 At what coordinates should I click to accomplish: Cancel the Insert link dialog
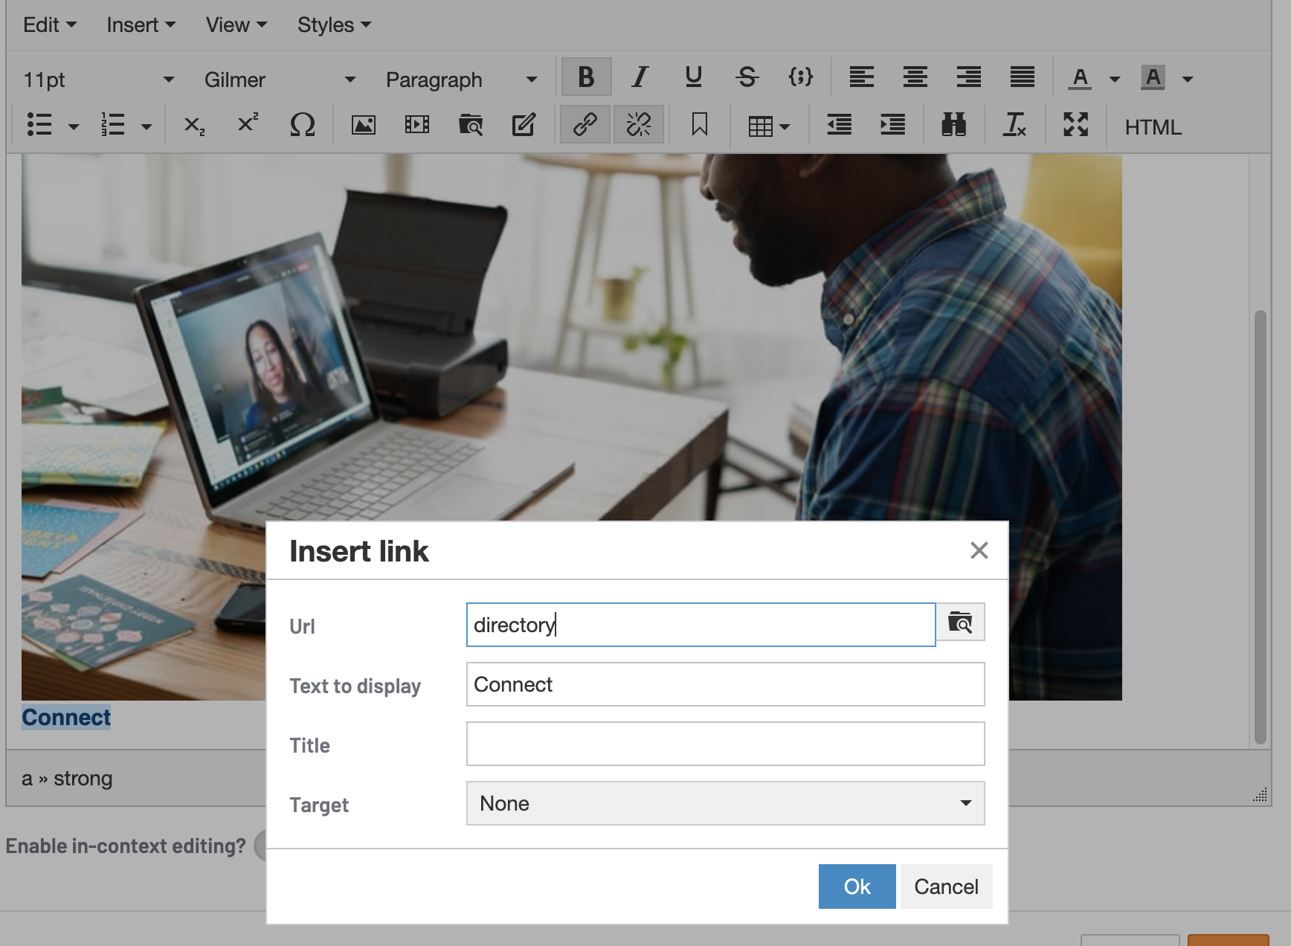click(x=946, y=887)
